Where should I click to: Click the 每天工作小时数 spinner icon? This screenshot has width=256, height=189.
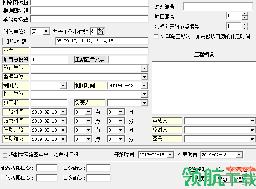click(x=101, y=31)
